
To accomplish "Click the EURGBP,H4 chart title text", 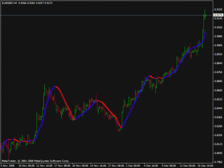I will [x=9, y=3].
